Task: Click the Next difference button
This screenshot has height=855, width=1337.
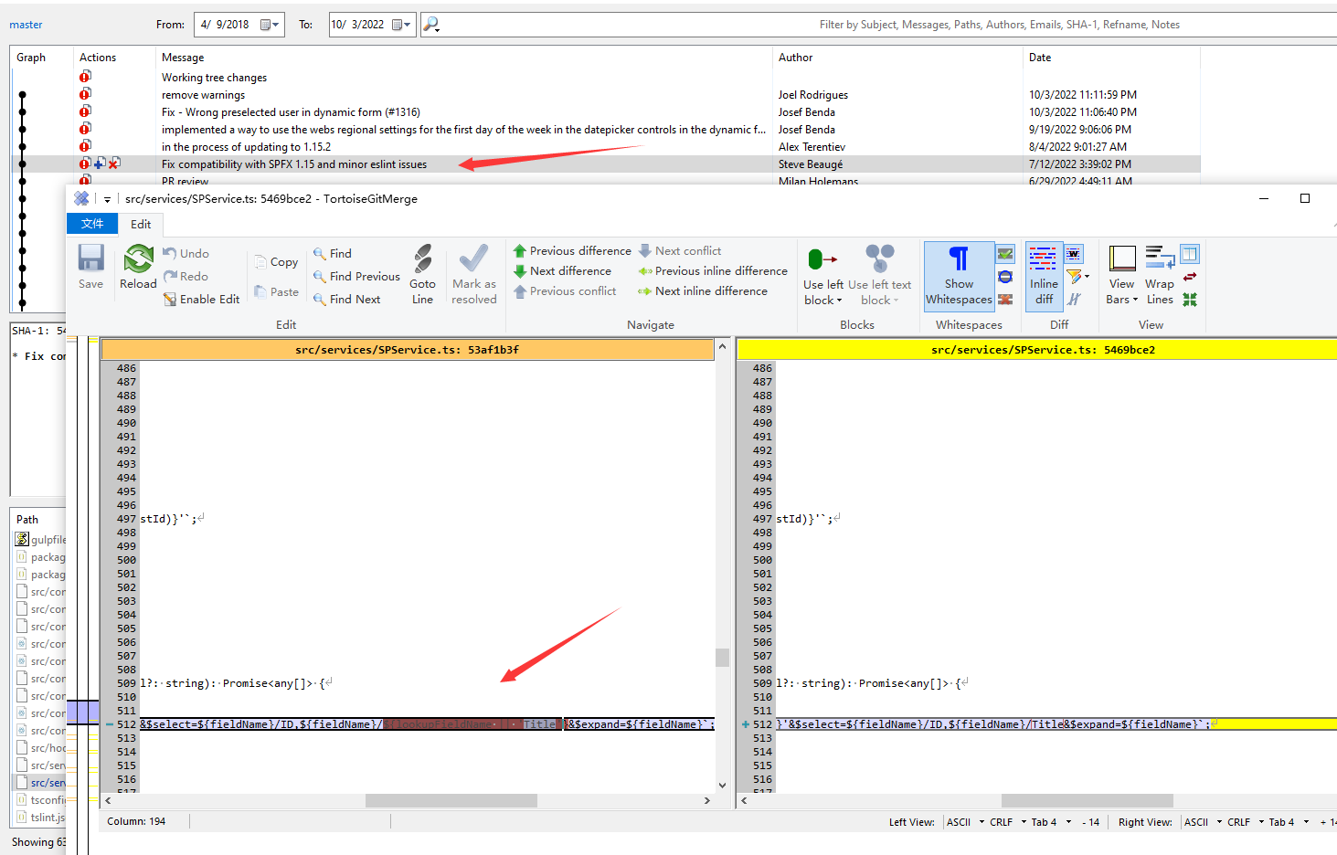Action: 568,270
